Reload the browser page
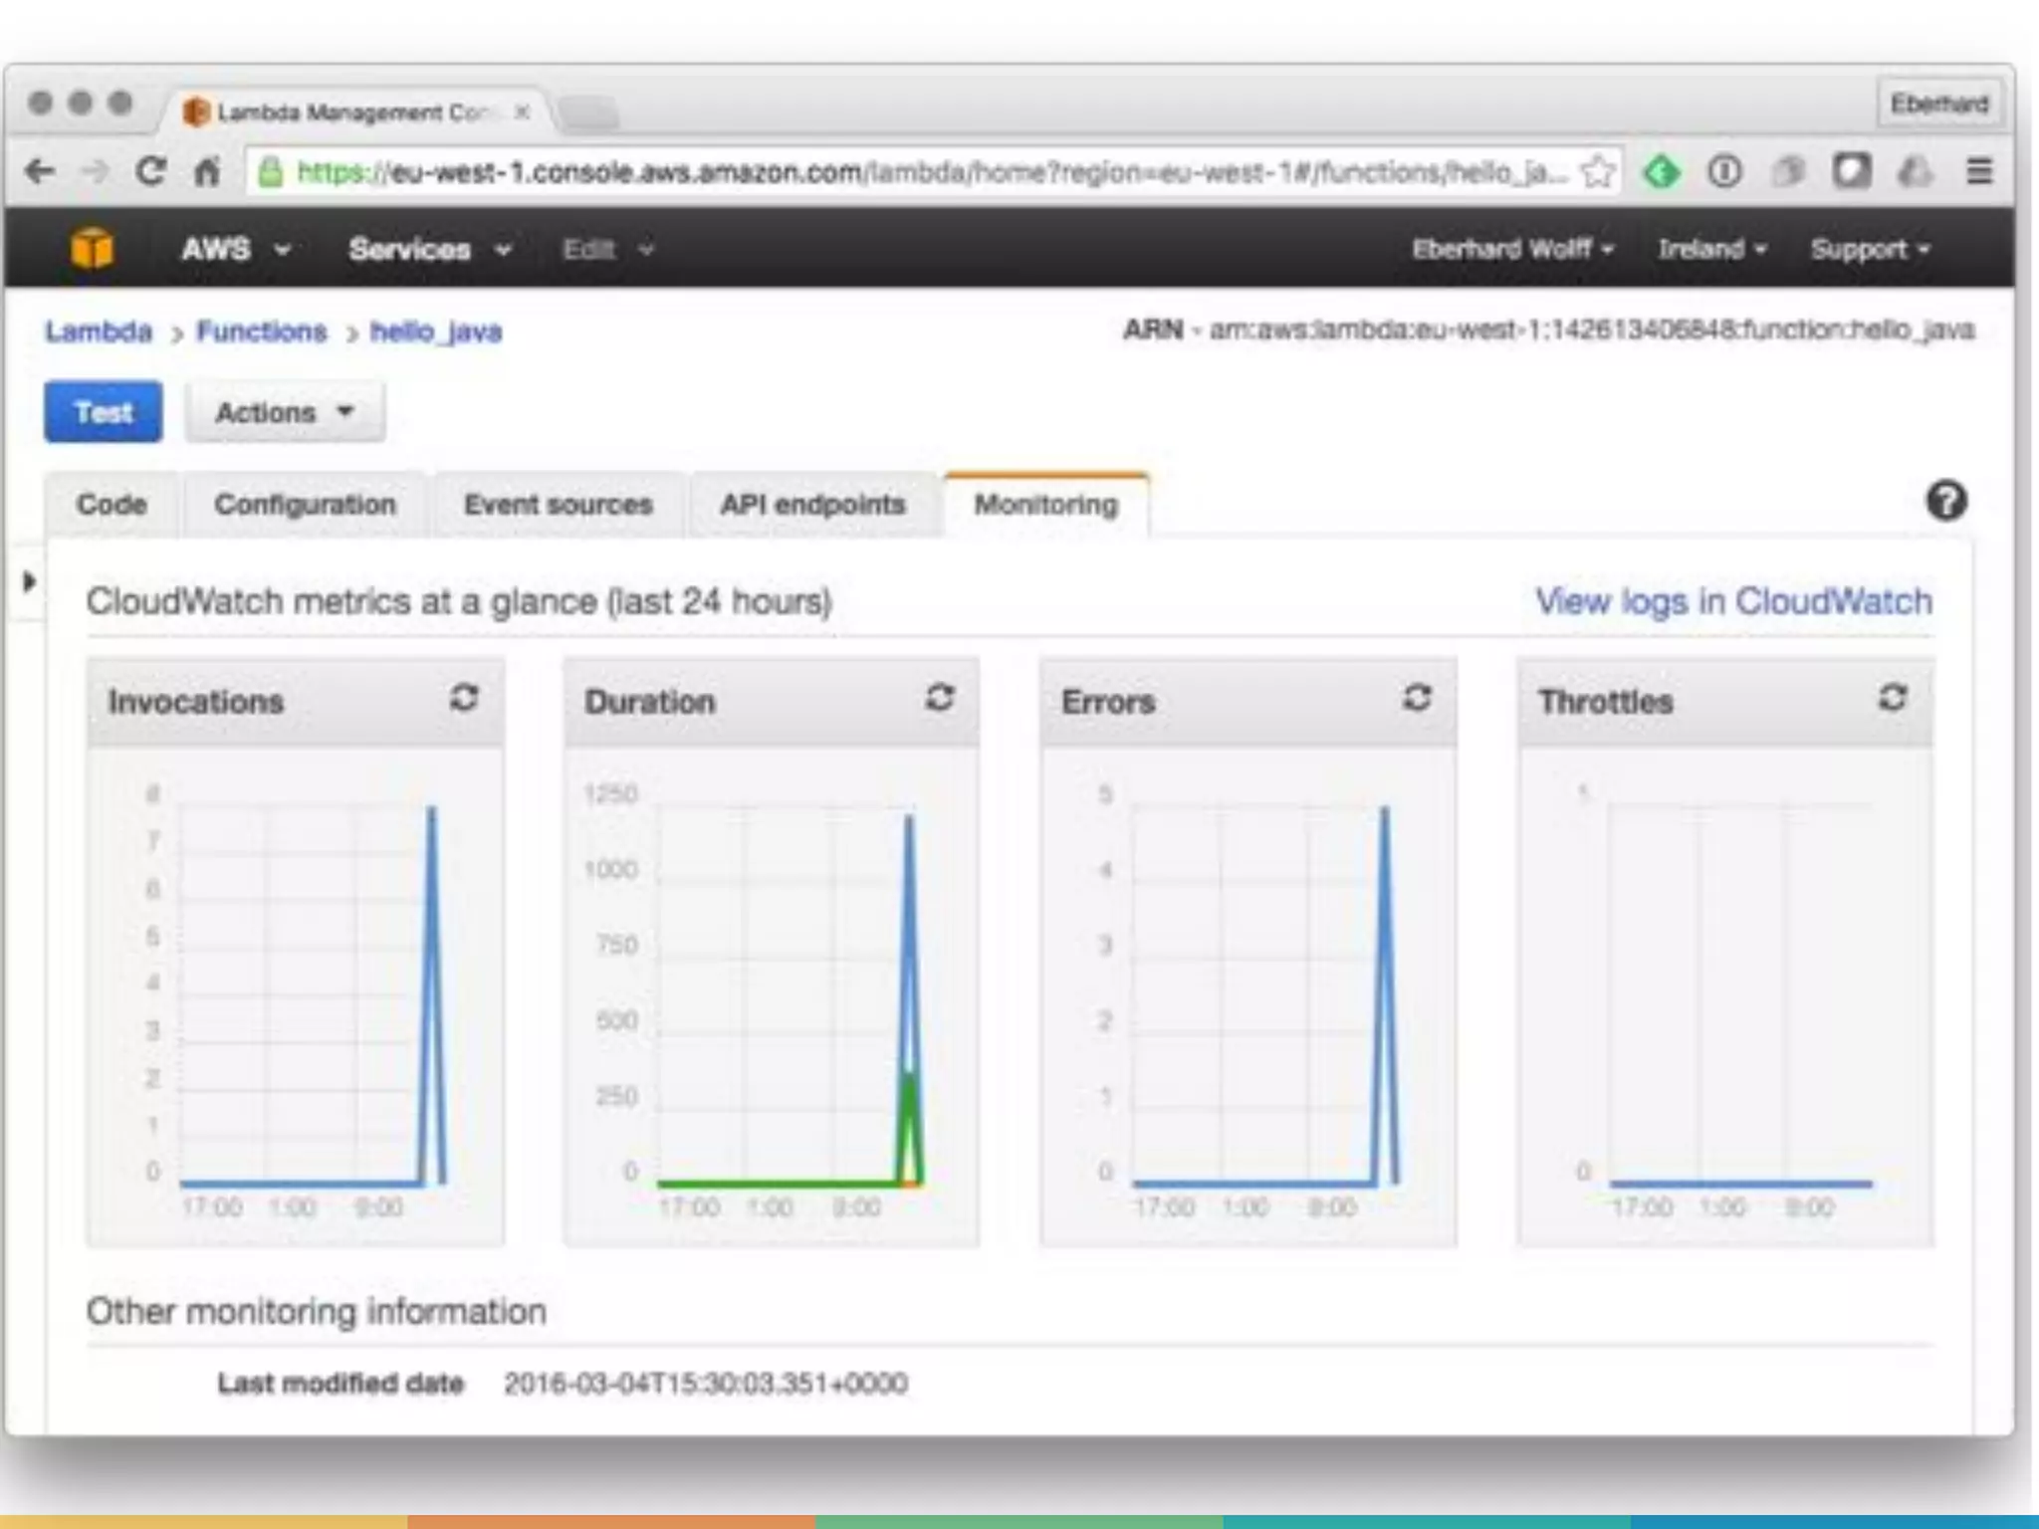Image resolution: width=2039 pixels, height=1529 pixels. coord(150,172)
